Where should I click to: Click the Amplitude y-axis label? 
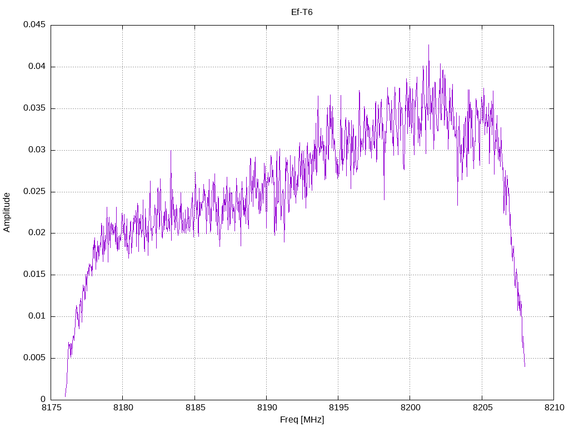tap(7, 212)
